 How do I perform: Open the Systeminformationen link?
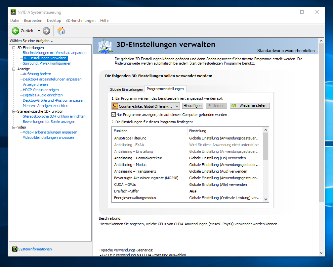(x=35, y=249)
